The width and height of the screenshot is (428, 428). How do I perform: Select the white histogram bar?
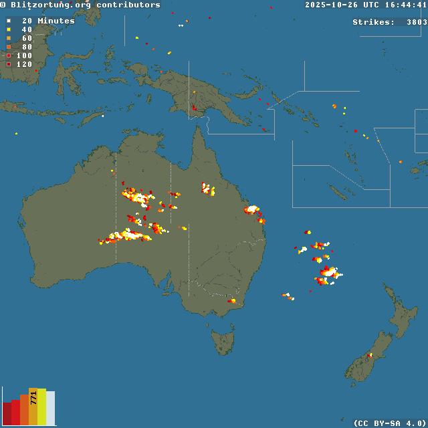pos(50,408)
